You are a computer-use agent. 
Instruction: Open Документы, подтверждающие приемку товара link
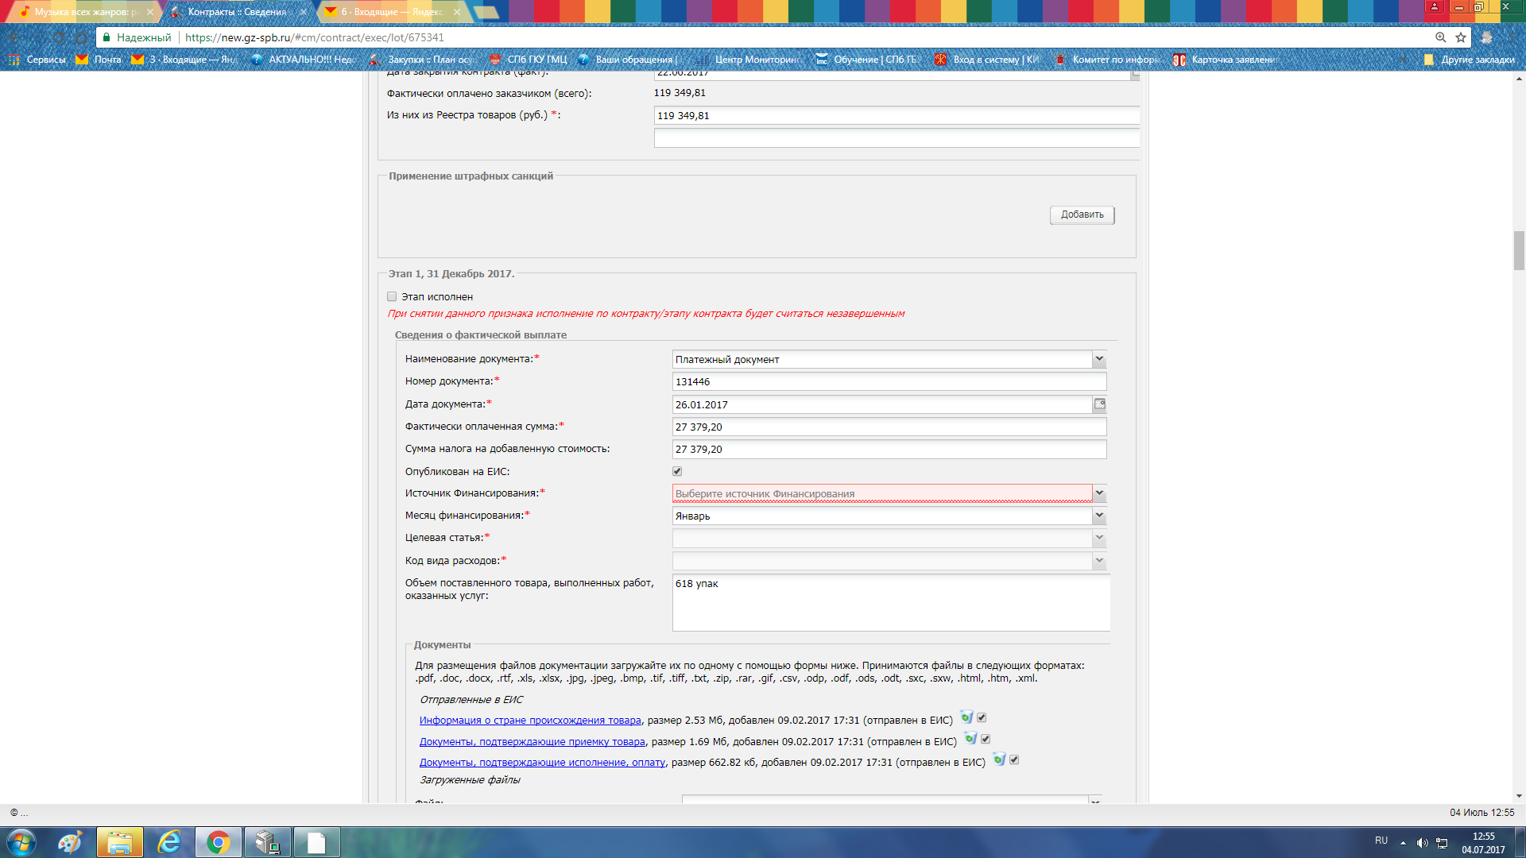(x=532, y=742)
